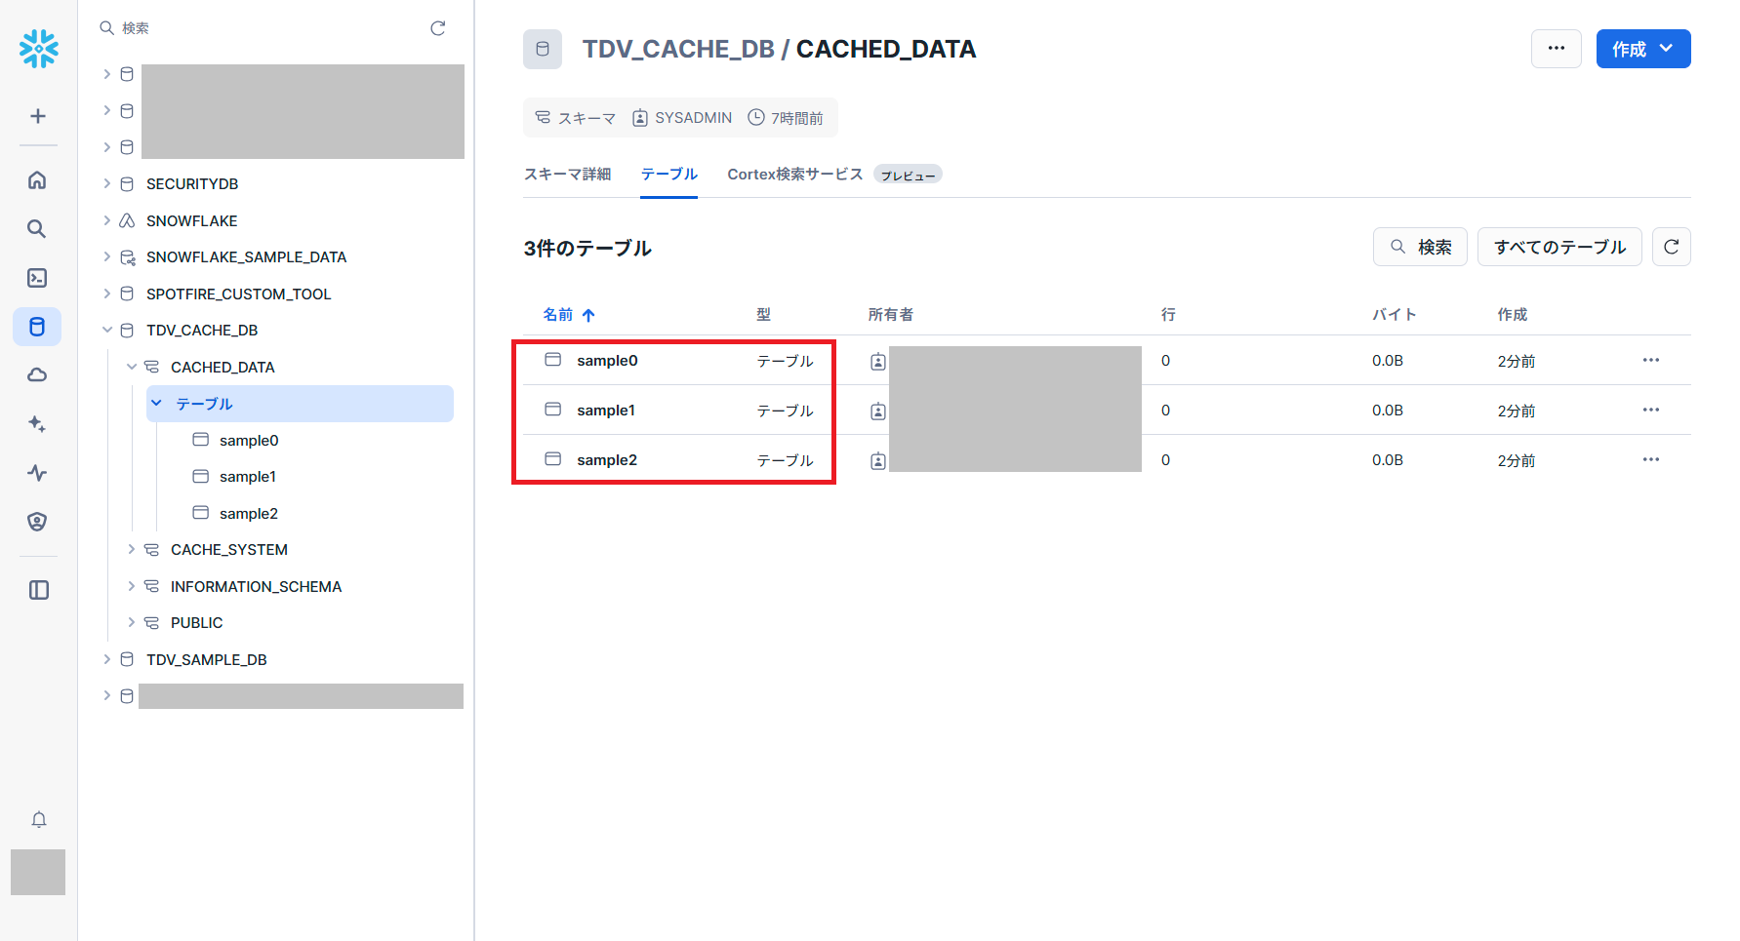Open the Search magnifier icon in sidebar

[37, 229]
